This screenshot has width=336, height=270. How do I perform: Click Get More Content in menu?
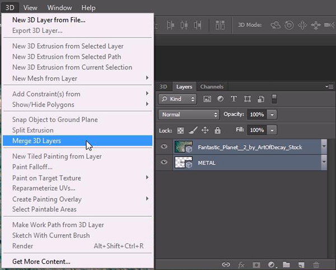[41, 261]
